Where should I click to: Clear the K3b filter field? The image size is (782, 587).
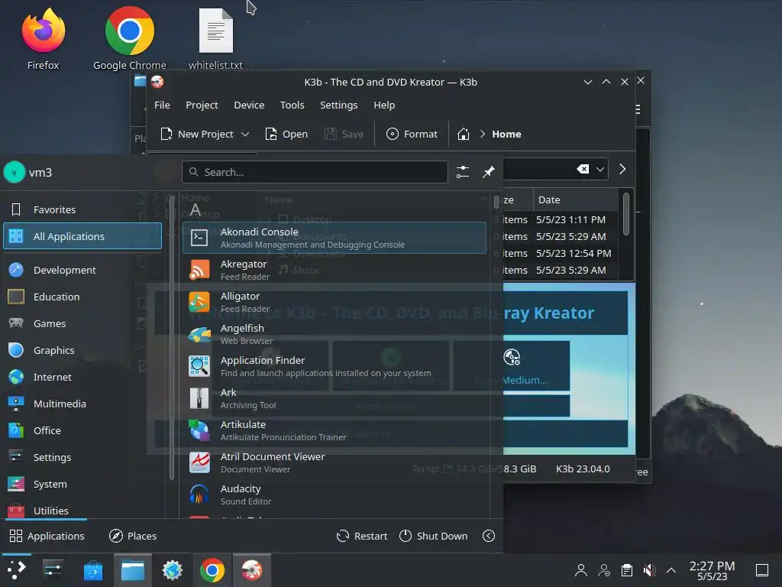[583, 169]
